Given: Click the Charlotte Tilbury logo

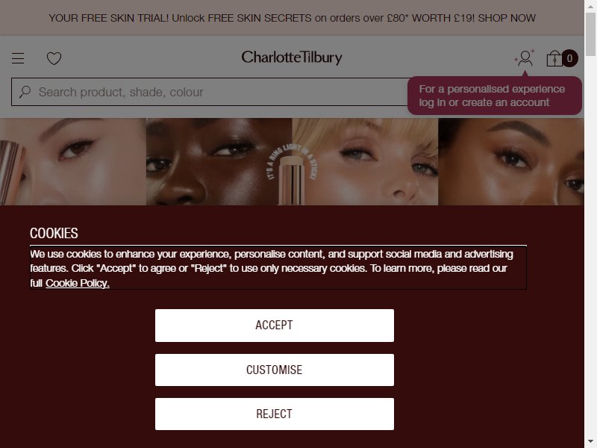Looking at the screenshot, I should [x=292, y=57].
